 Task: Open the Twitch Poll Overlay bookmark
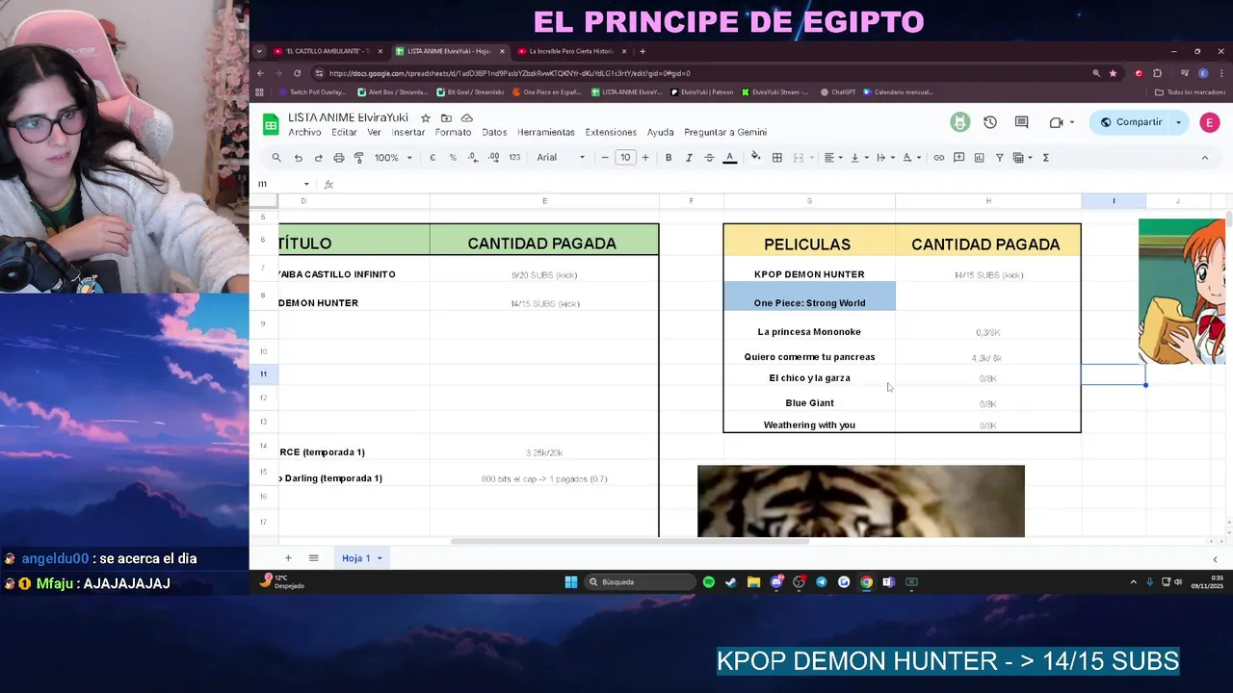tap(312, 92)
